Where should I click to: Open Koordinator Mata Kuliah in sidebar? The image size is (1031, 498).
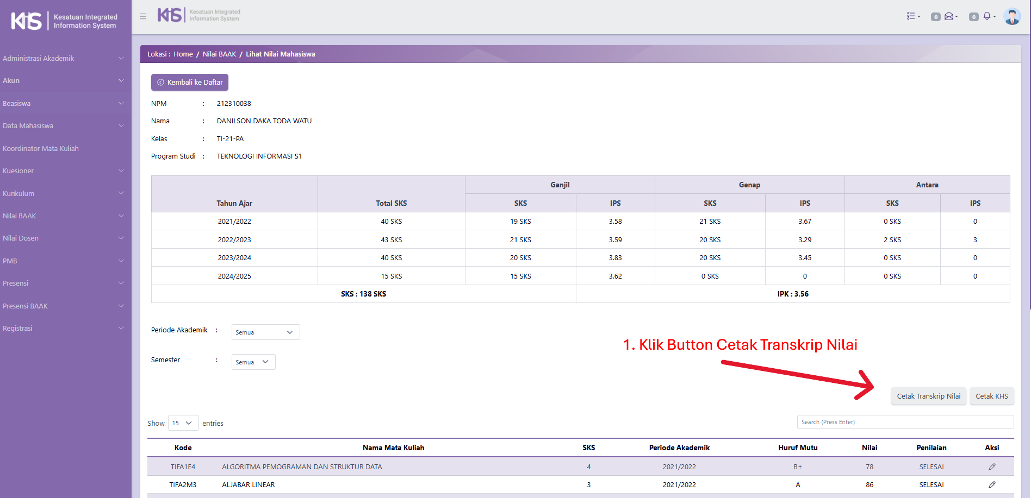pyautogui.click(x=41, y=148)
